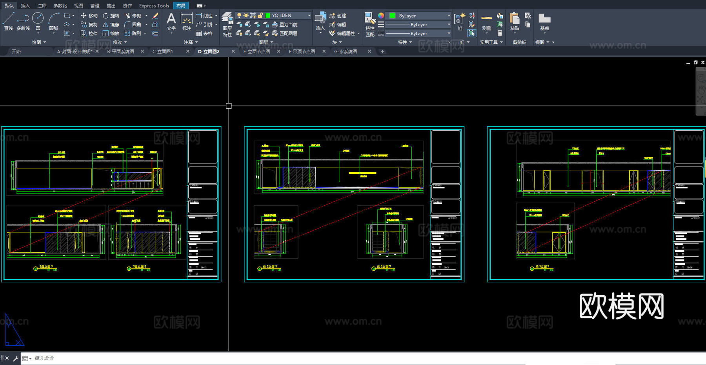Expand the 实用工具 (Utilities) panel
This screenshot has width=706, height=365.
[491, 42]
